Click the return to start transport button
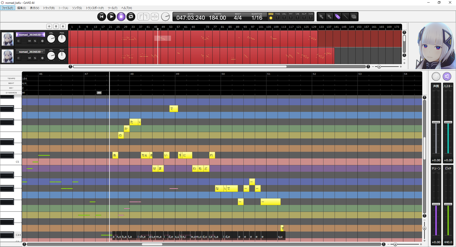Image resolution: width=456 pixels, height=247 pixels. 101,16
